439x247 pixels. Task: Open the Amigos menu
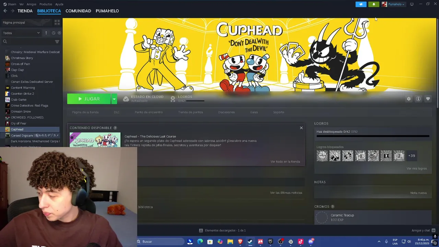pos(32,4)
